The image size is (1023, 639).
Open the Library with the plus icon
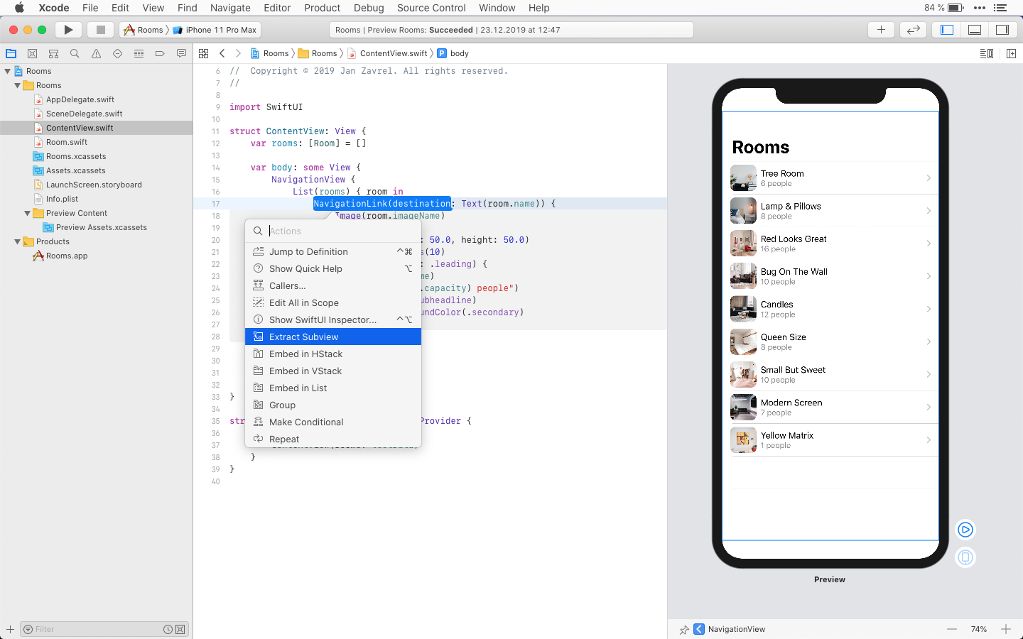[x=880, y=30]
